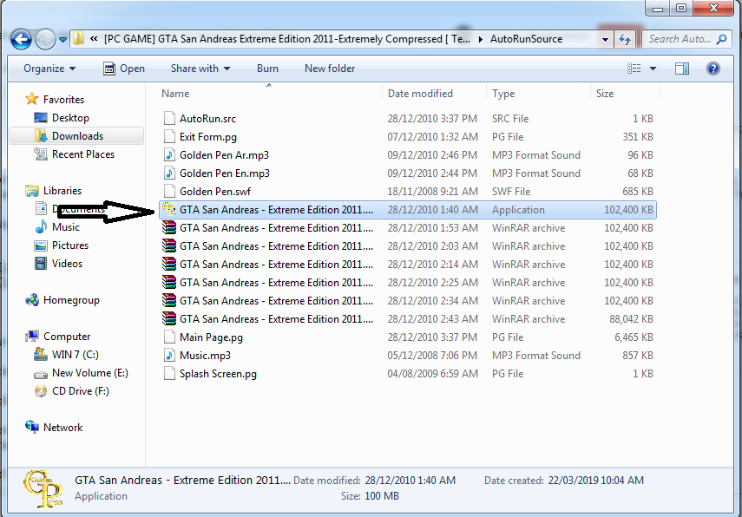The height and width of the screenshot is (517, 742).
Task: Select WinRAR archive modified 1:53 AM
Action: tap(407, 228)
